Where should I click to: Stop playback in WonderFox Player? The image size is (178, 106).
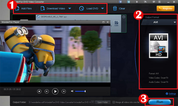coord(39,91)
